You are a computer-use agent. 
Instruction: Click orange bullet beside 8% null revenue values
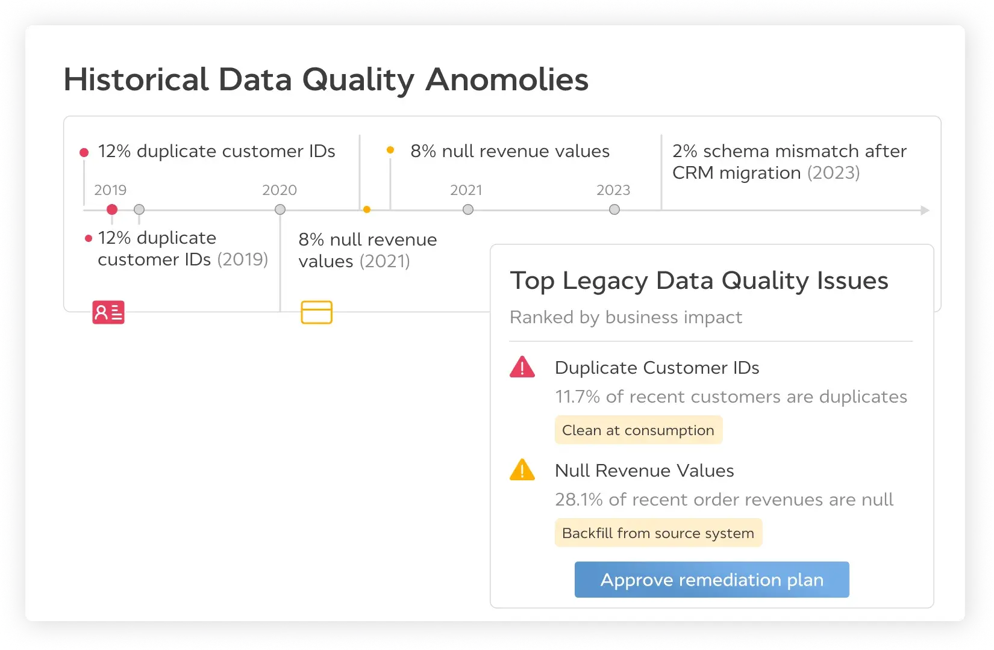pyautogui.click(x=390, y=150)
